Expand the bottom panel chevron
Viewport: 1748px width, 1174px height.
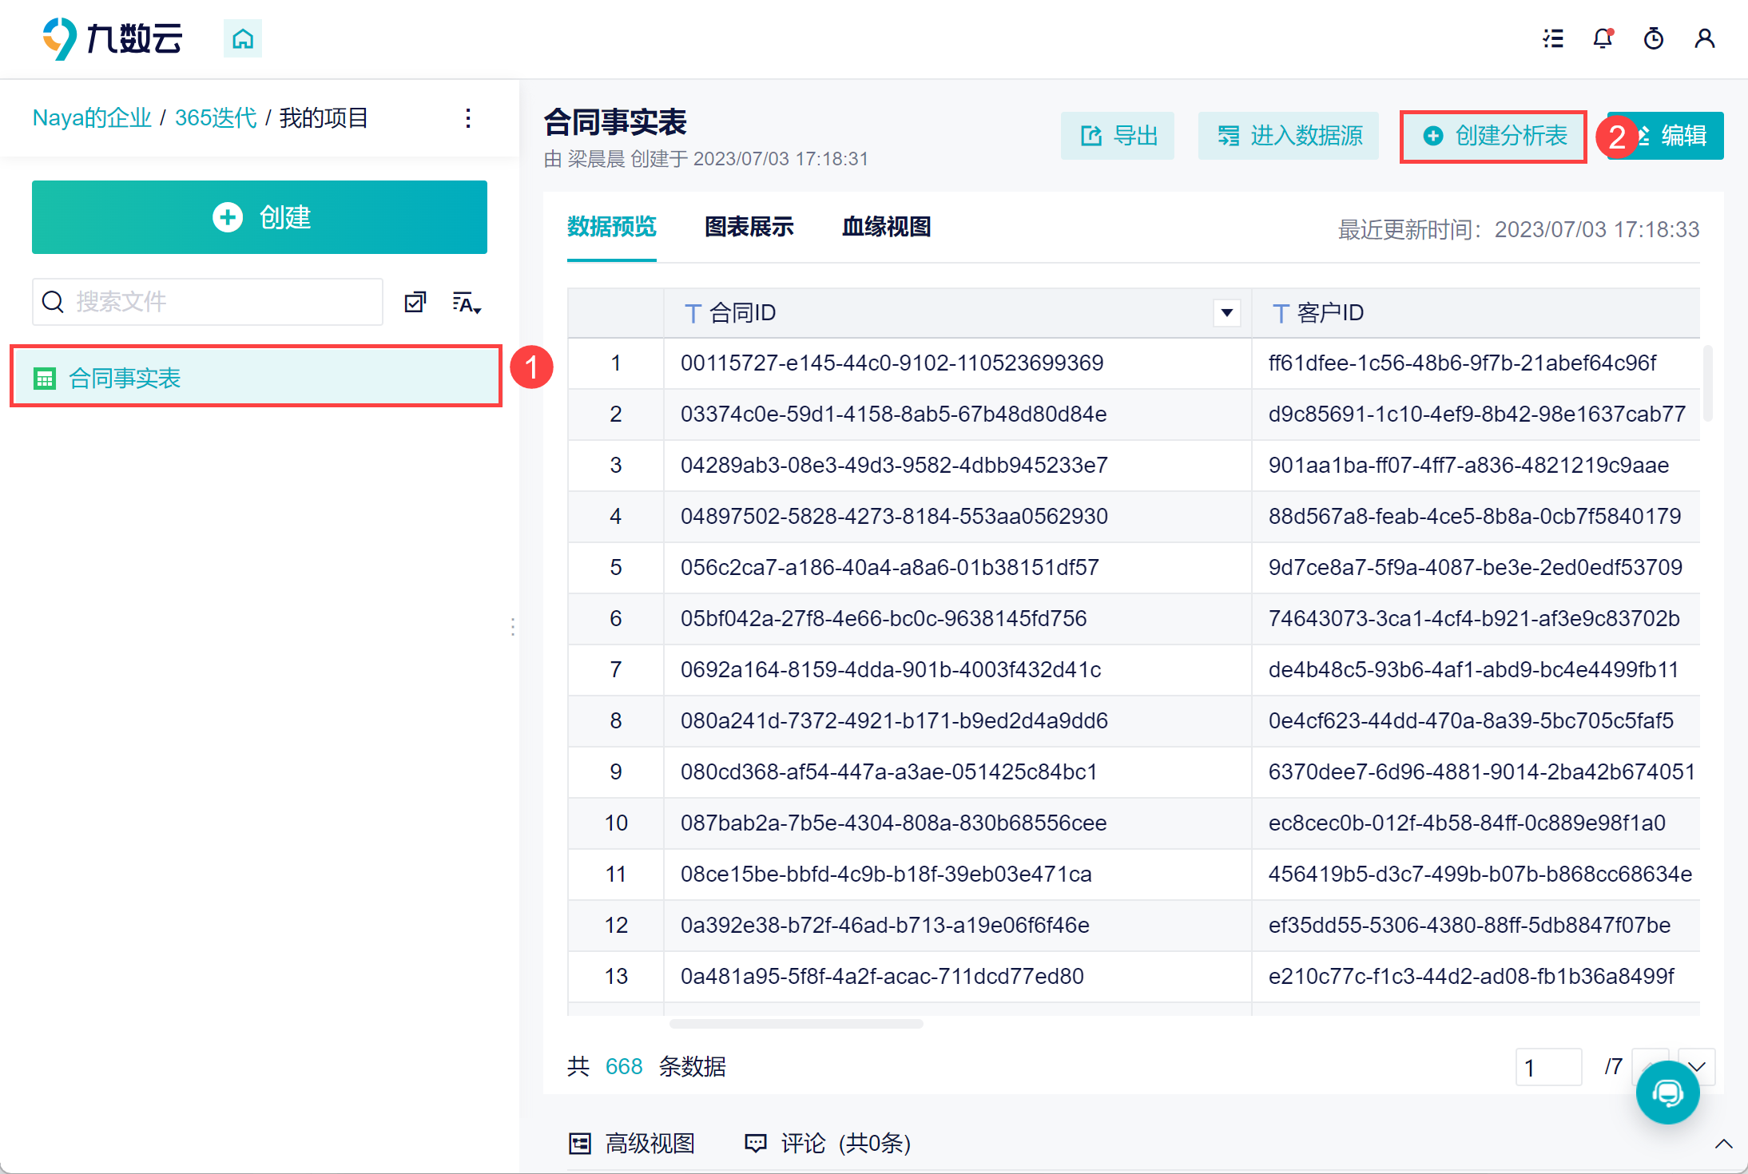click(1723, 1144)
